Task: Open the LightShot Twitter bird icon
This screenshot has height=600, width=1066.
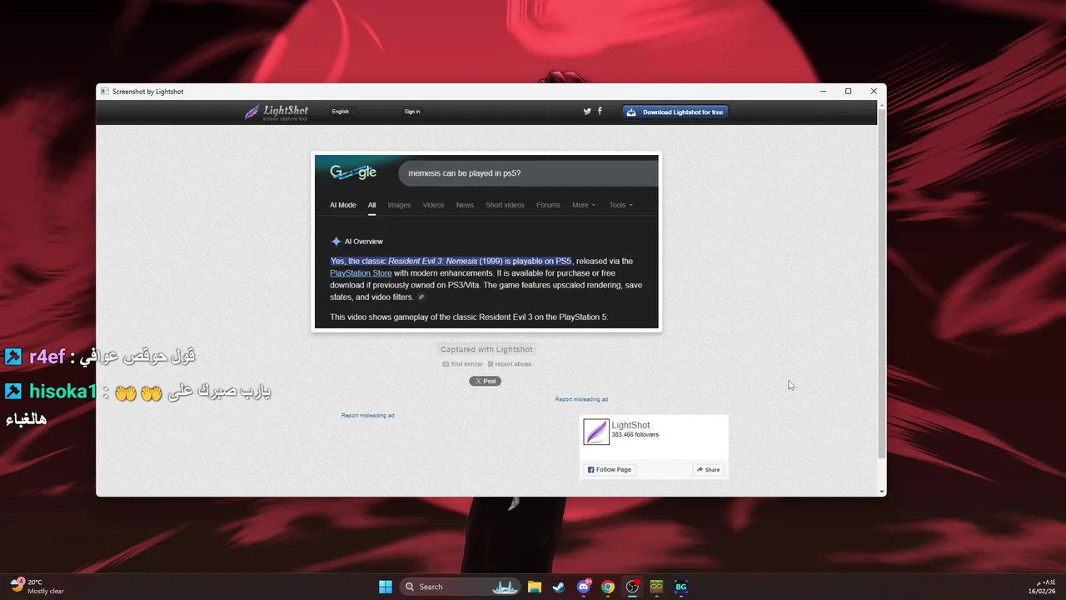Action: pos(587,112)
